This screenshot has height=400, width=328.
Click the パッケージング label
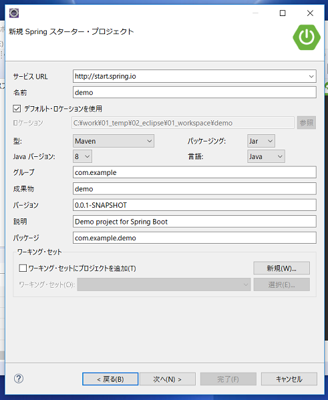207,141
